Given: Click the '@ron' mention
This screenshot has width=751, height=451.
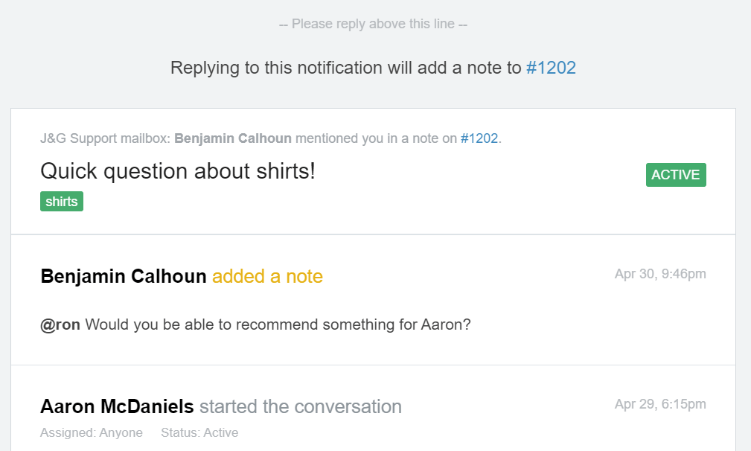Looking at the screenshot, I should pyautogui.click(x=60, y=324).
